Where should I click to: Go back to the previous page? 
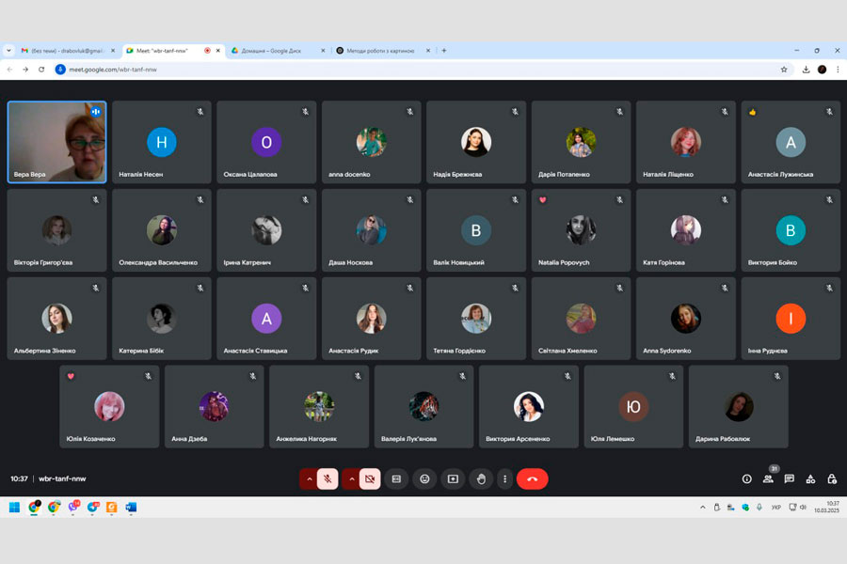tap(9, 69)
